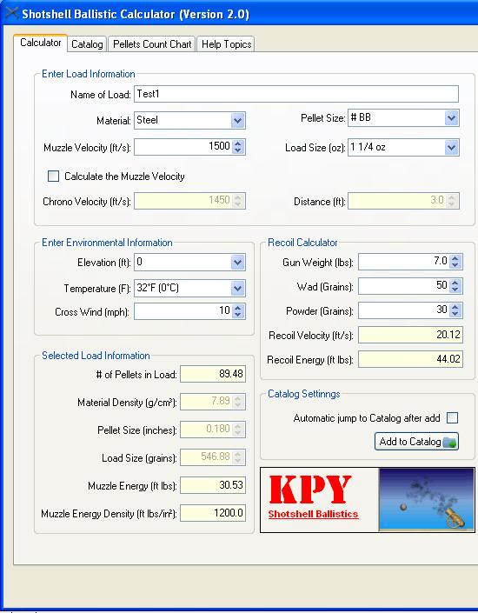Click the # of Pellets in Load value 89.48
This screenshot has width=478, height=613.
213,374
